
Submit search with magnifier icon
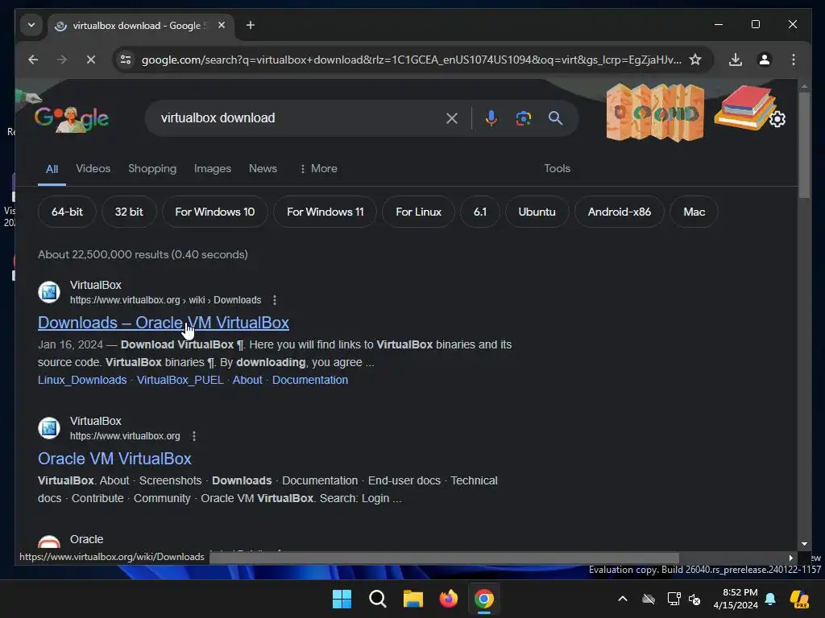point(556,118)
